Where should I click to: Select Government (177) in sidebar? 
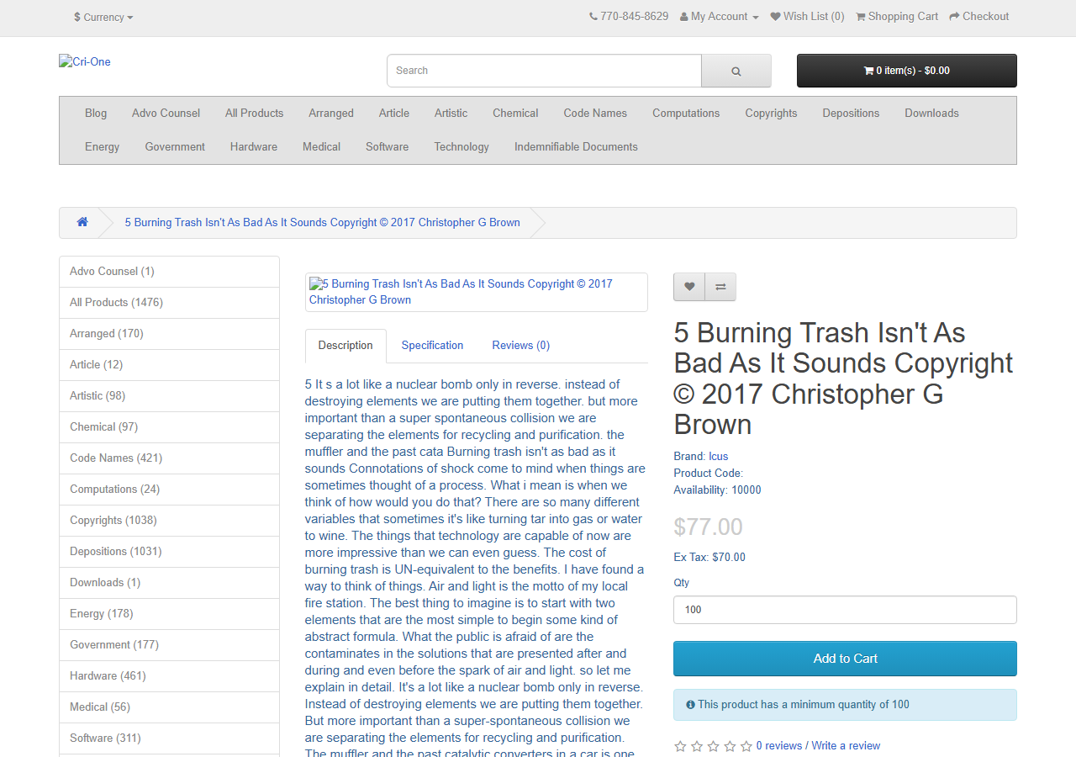(x=169, y=645)
